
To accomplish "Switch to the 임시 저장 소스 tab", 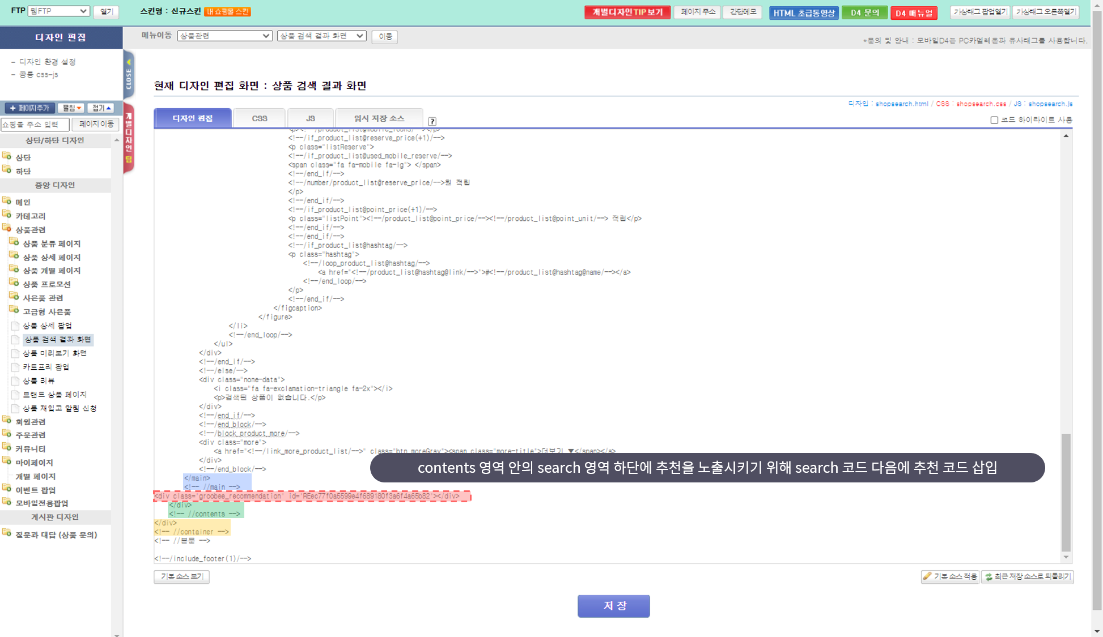I will coord(379,118).
